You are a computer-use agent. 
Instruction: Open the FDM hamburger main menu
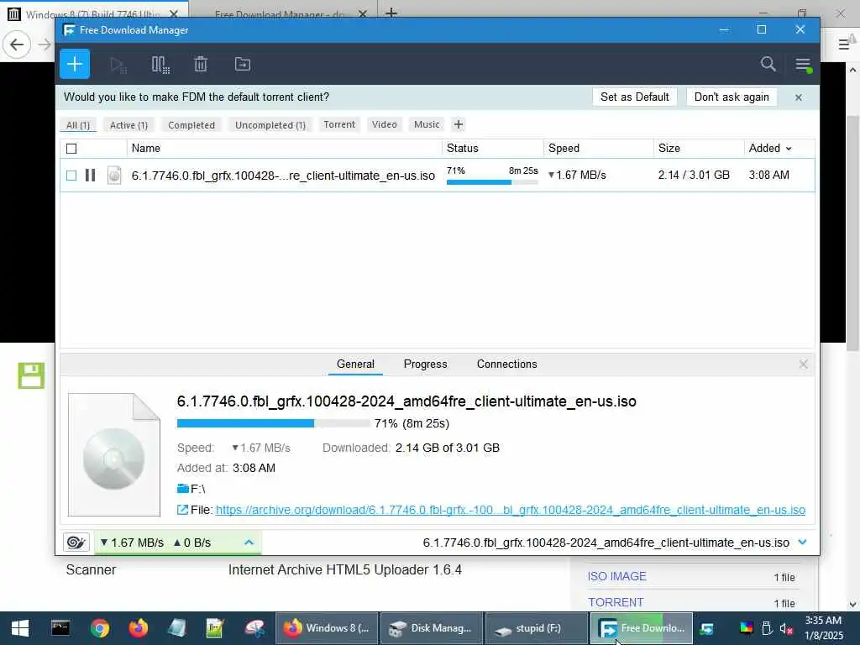click(x=804, y=65)
